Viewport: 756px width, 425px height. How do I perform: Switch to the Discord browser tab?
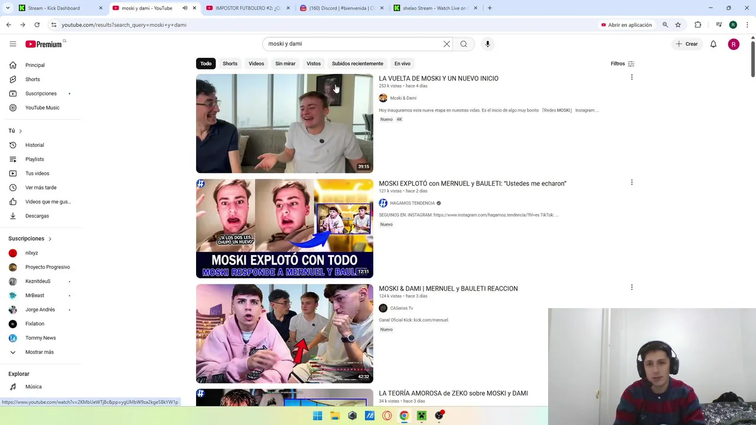point(341,8)
